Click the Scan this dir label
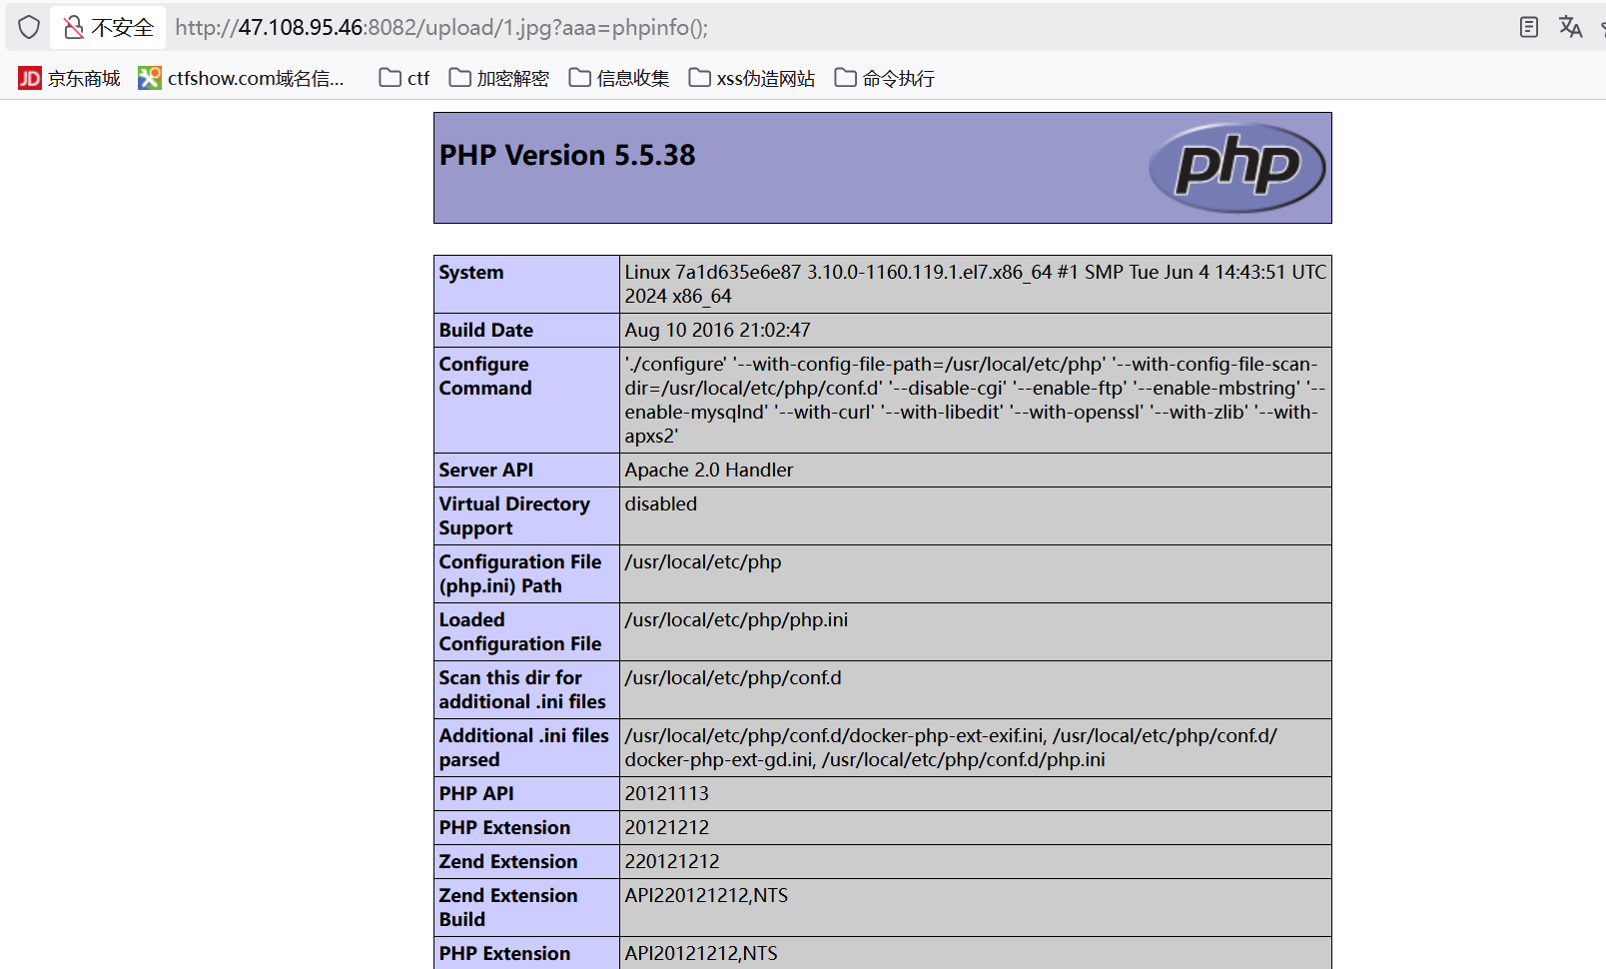 click(x=522, y=689)
